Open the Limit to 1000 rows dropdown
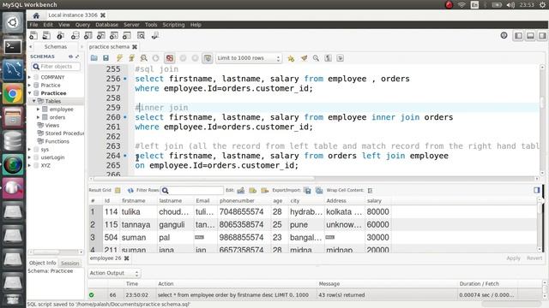This screenshot has width=549, height=308. tap(248, 58)
